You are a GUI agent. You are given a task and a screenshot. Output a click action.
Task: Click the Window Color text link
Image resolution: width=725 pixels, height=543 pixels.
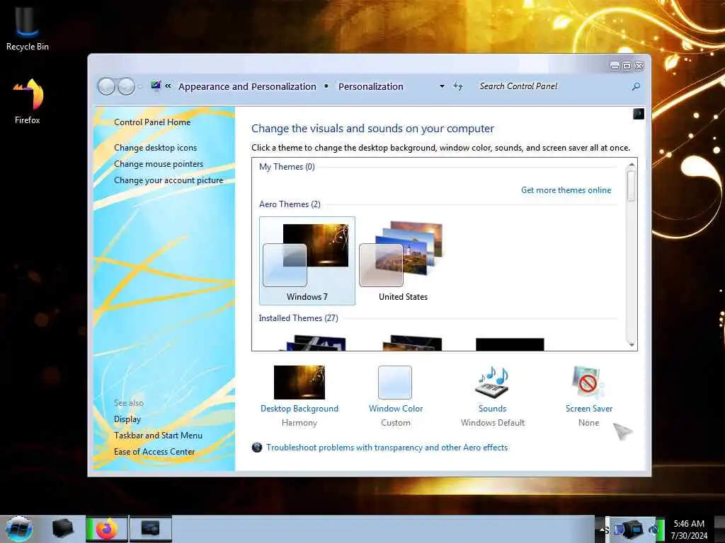[396, 409]
